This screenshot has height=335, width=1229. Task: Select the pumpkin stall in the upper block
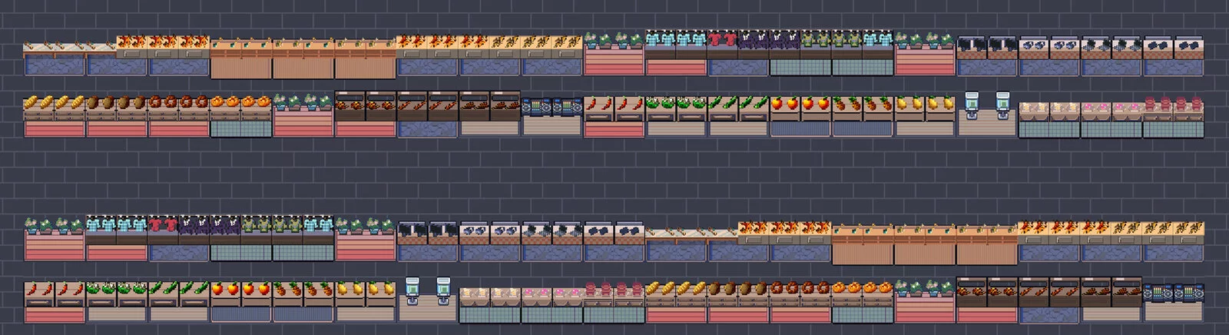click(x=241, y=116)
